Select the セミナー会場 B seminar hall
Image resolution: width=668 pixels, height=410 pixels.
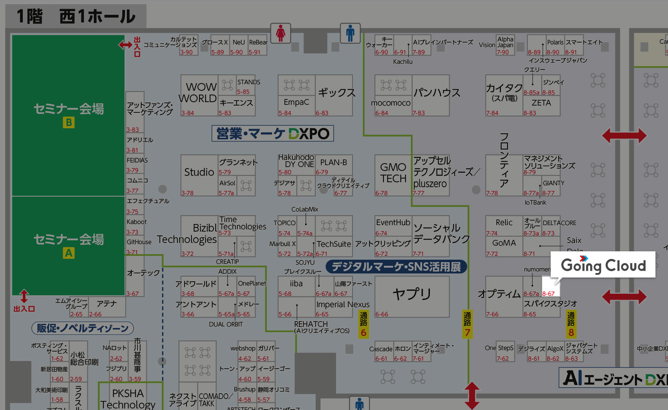[68, 116]
